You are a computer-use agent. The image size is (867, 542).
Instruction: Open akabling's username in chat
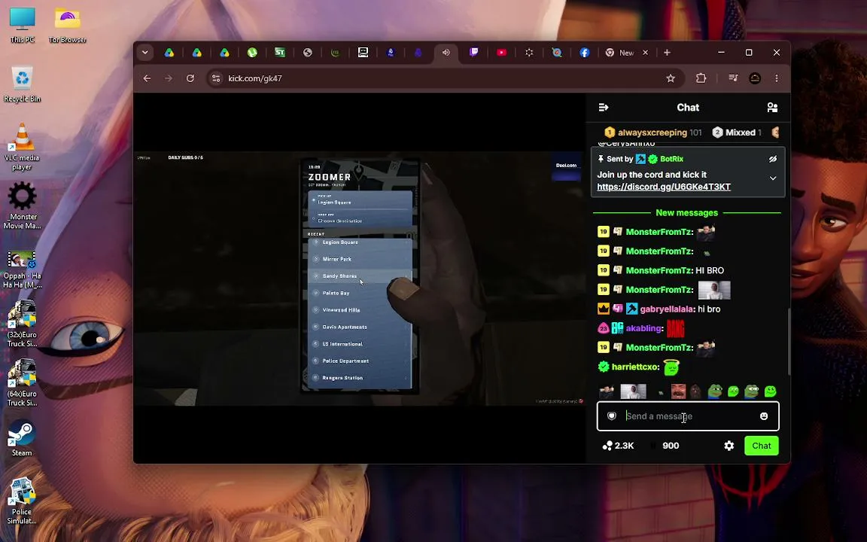click(x=644, y=328)
